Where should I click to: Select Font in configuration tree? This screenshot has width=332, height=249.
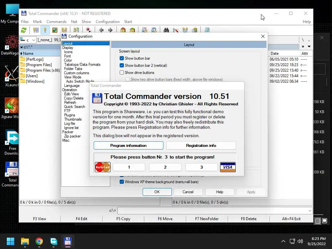(67, 56)
